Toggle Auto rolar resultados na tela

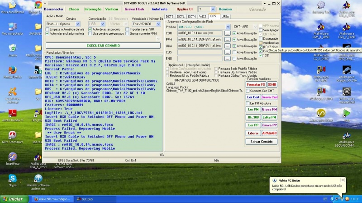48,33
